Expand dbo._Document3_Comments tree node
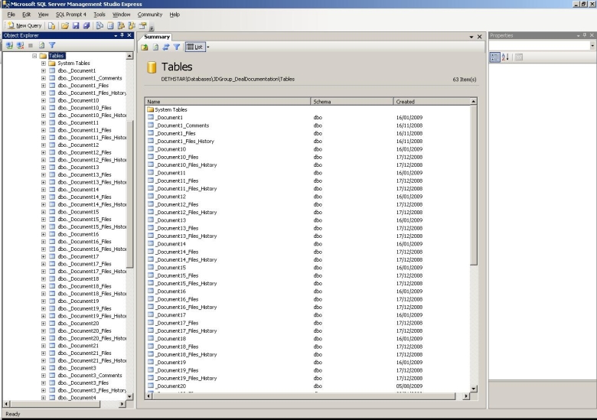Image resolution: width=597 pixels, height=420 pixels. click(x=44, y=376)
